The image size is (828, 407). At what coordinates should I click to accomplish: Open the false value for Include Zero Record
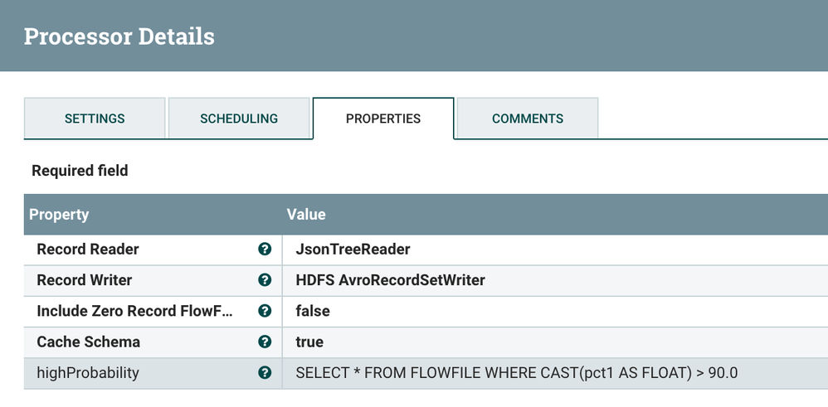tap(313, 311)
